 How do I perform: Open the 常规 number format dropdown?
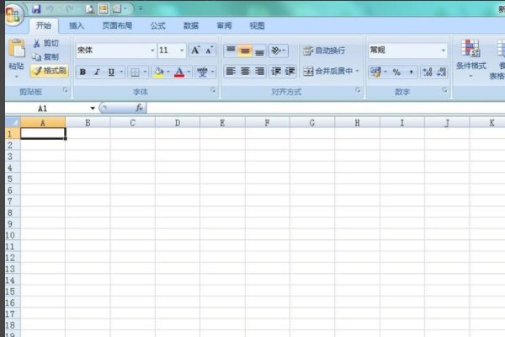click(444, 51)
